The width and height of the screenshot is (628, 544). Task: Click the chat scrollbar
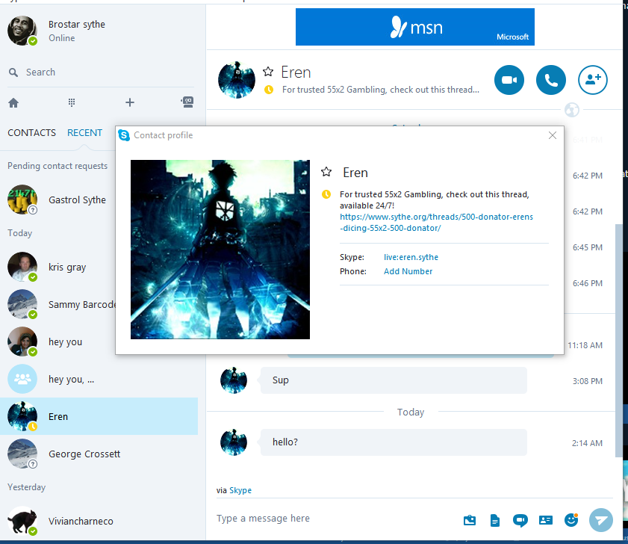click(x=618, y=340)
